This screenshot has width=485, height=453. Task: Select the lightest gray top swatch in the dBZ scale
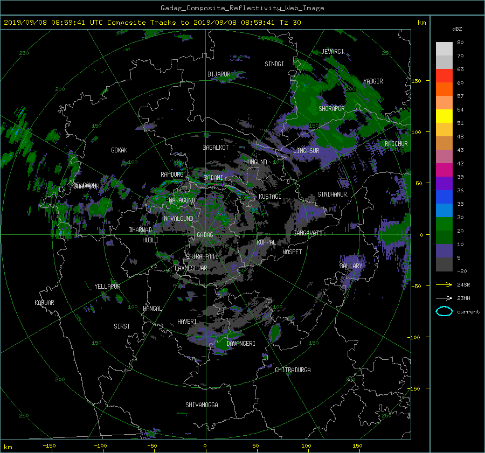click(444, 48)
